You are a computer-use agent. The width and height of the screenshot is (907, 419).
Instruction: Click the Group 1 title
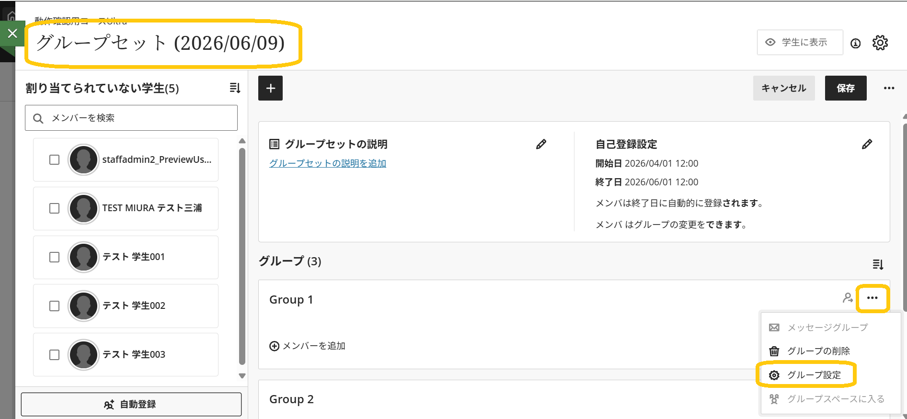(291, 300)
